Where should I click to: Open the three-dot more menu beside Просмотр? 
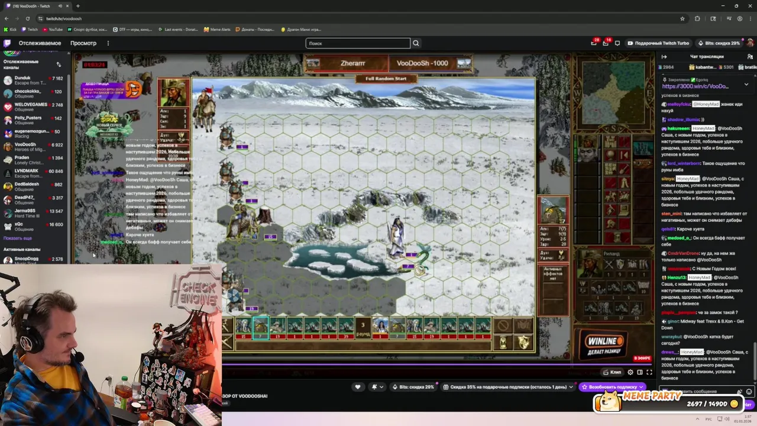[x=108, y=43]
